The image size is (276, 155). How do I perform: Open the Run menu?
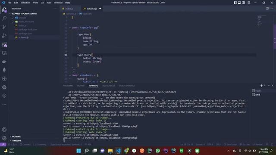tap(49, 3)
